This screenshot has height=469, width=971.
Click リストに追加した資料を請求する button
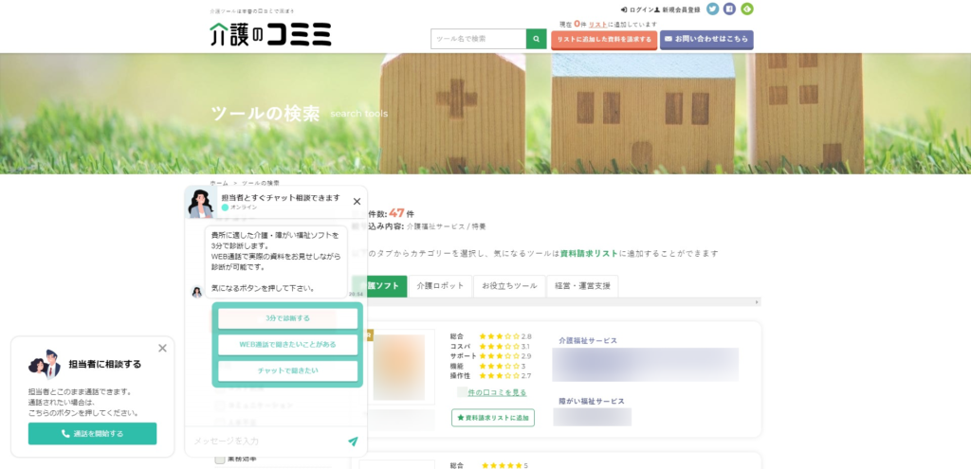coord(604,40)
